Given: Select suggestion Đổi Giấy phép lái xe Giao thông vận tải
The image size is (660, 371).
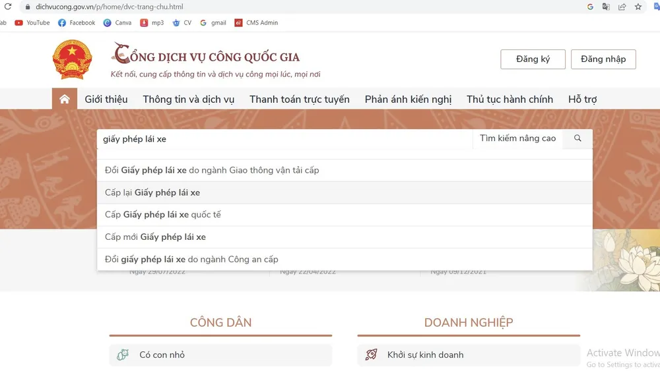Looking at the screenshot, I should [345, 170].
